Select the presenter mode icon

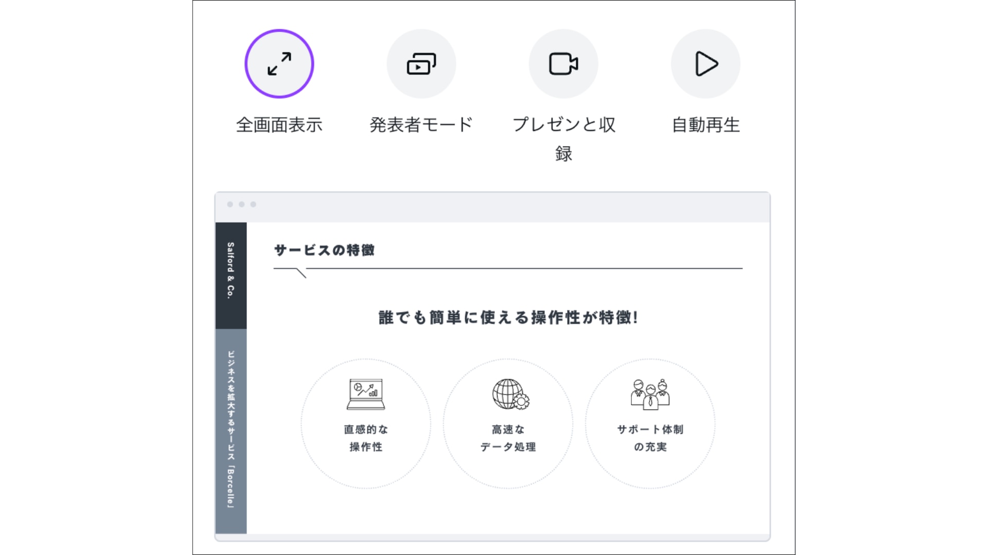click(421, 64)
